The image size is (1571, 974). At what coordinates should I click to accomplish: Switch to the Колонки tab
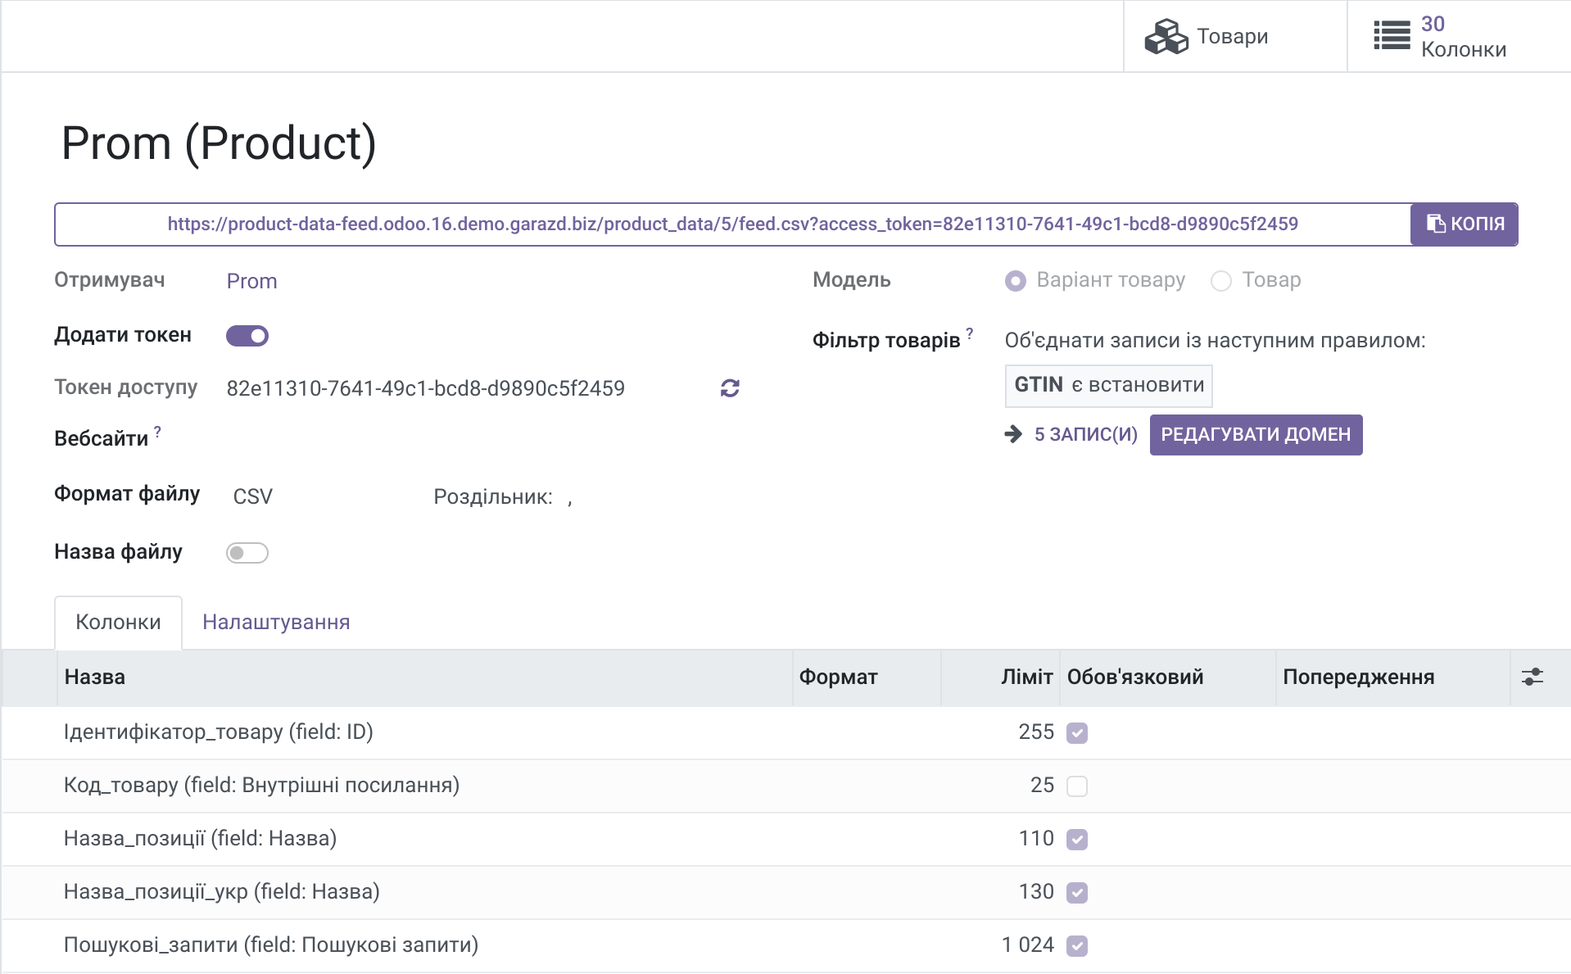coord(118,623)
